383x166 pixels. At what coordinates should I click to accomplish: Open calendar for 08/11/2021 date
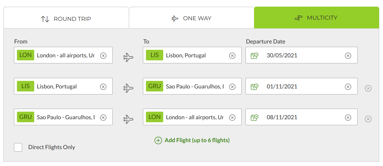click(x=254, y=117)
